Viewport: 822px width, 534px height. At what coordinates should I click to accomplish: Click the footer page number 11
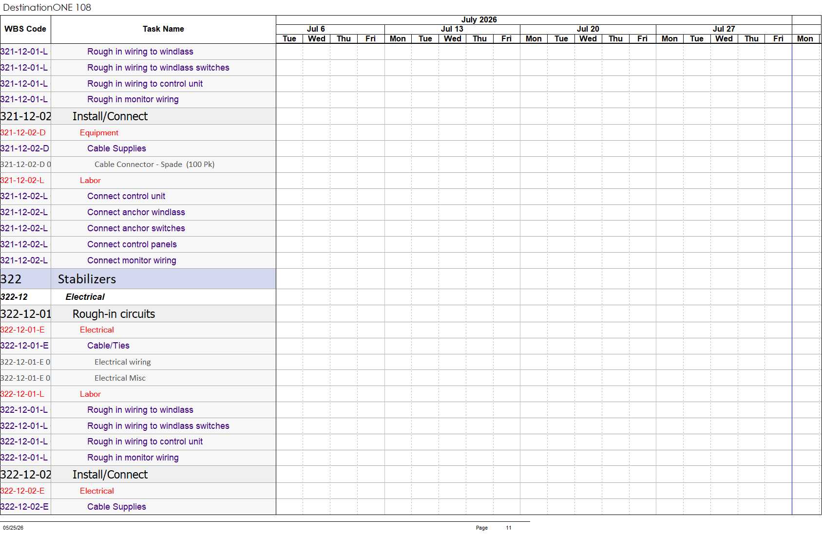pyautogui.click(x=509, y=528)
